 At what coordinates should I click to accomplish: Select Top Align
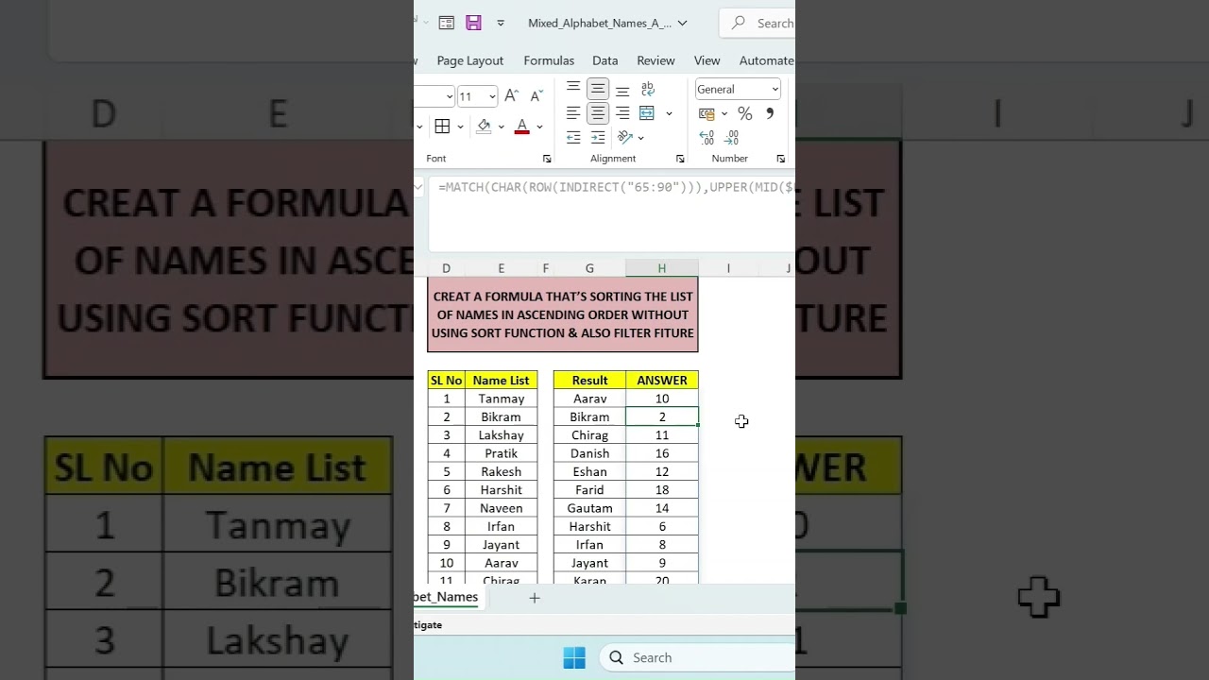[x=573, y=90]
